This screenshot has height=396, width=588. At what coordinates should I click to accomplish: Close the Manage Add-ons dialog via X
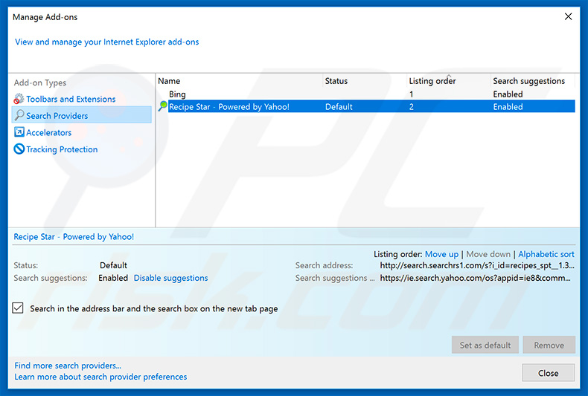point(568,16)
